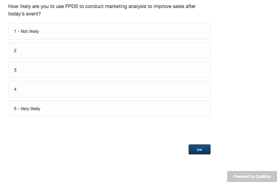
Task: Click the words "today's event?" in the question
Action: [x=24, y=14]
